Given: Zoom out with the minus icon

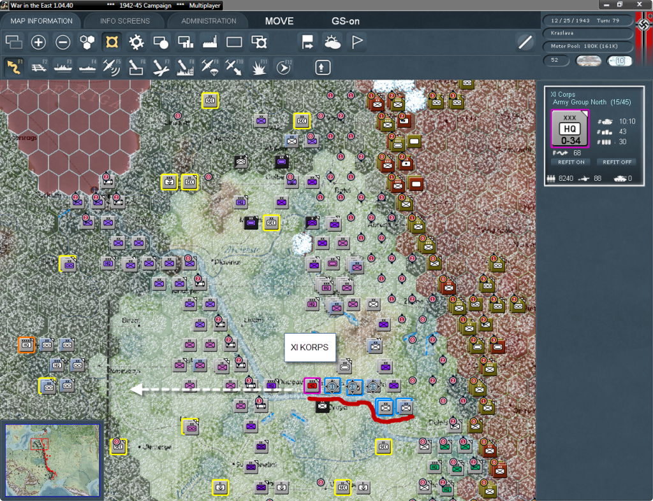Looking at the screenshot, I should click(x=63, y=42).
